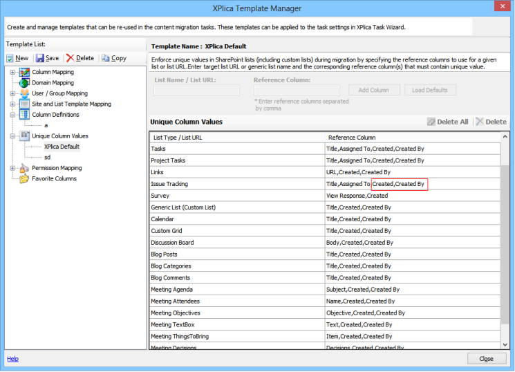The width and height of the screenshot is (515, 372).
Task: Select the Unique Column Values icon
Action: 24,136
